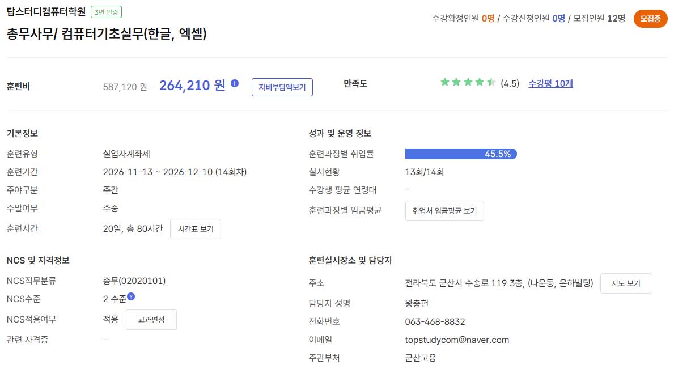This screenshot has height=369, width=674.
Task: Click the NCS code 총무(02020101)
Action: coord(134,281)
